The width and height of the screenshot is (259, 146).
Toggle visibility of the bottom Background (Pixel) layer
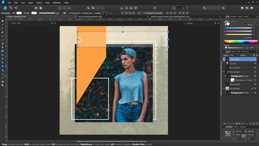tap(255, 93)
